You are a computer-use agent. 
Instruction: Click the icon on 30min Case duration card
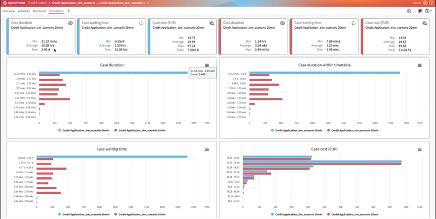[x=71, y=23]
